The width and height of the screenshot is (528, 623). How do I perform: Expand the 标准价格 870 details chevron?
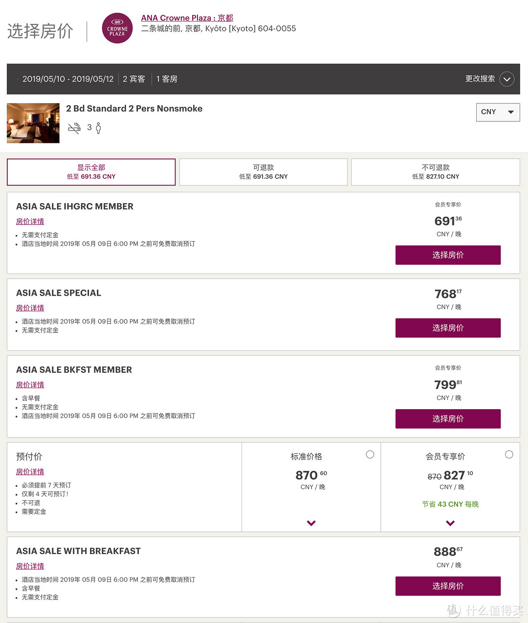pyautogui.click(x=311, y=523)
